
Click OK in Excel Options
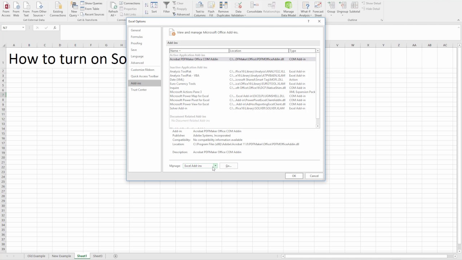(x=294, y=176)
